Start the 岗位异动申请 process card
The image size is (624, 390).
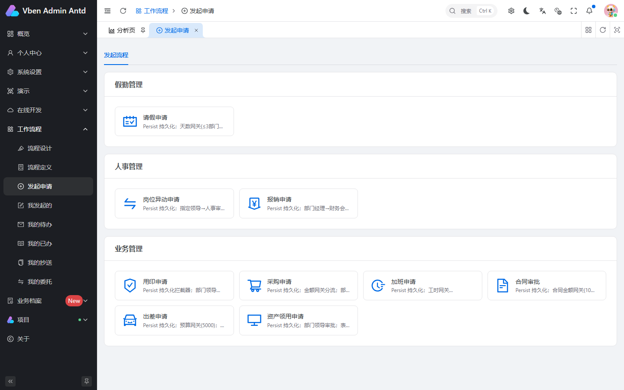[174, 203]
